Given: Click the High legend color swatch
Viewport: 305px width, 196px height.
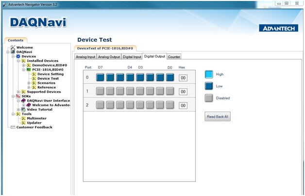Looking at the screenshot, I should [209, 74].
